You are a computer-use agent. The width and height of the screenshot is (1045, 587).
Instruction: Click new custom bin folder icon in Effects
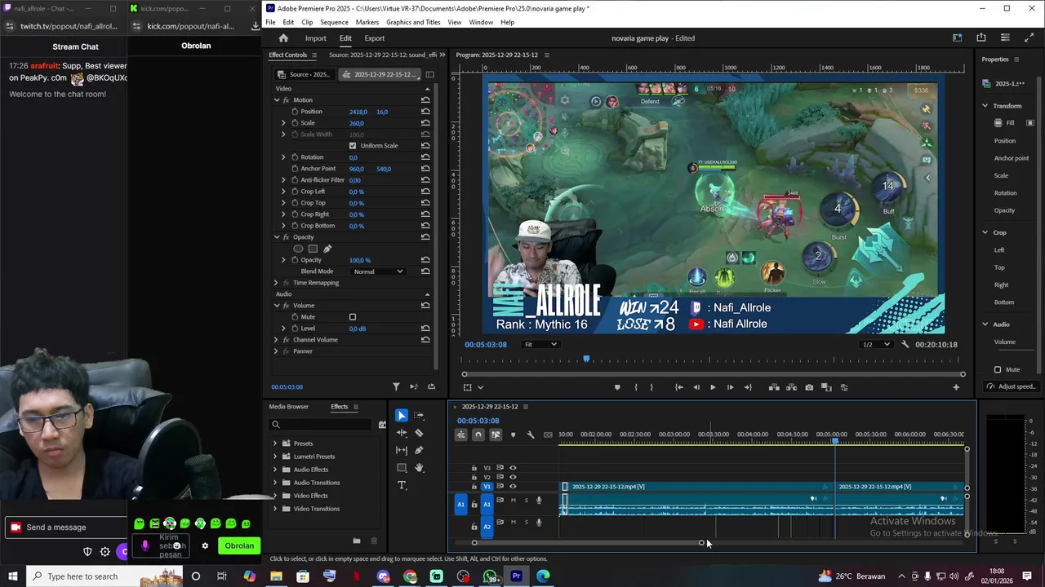(x=357, y=541)
